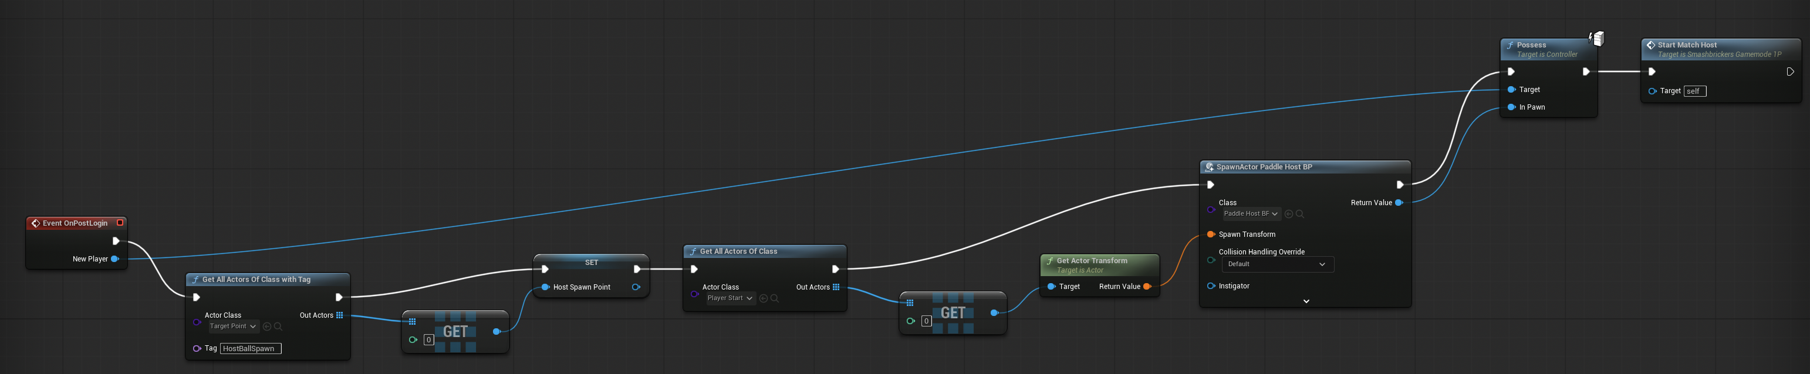Click the SET node blue output pin

(x=636, y=287)
